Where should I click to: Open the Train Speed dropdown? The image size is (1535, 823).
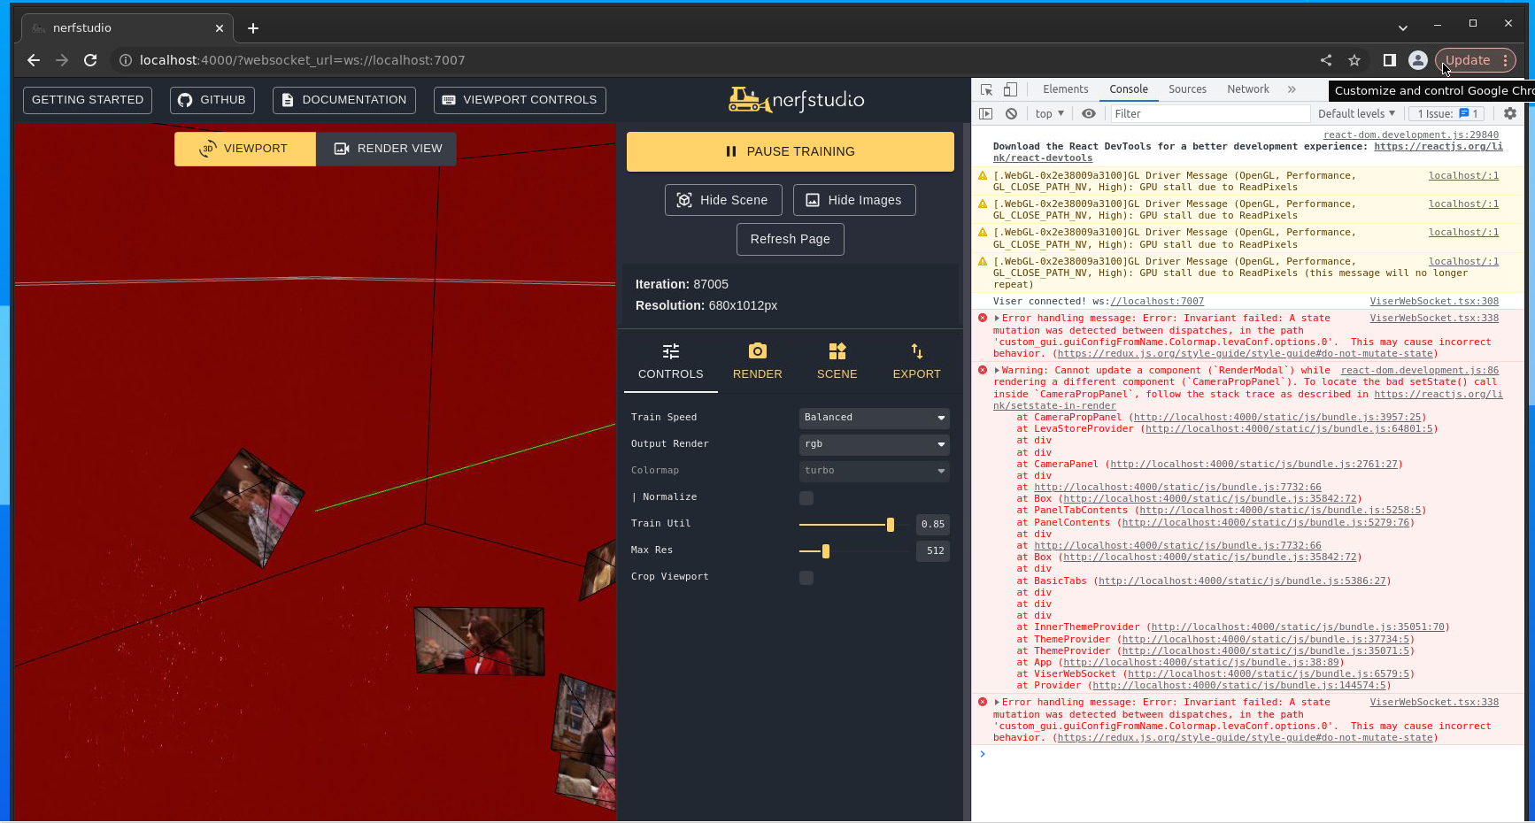[x=873, y=418]
